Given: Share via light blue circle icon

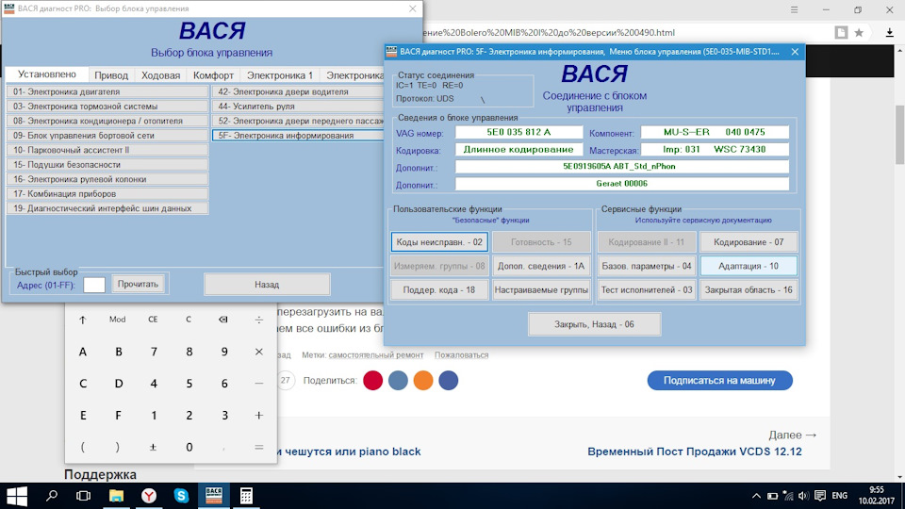Looking at the screenshot, I should pos(398,380).
